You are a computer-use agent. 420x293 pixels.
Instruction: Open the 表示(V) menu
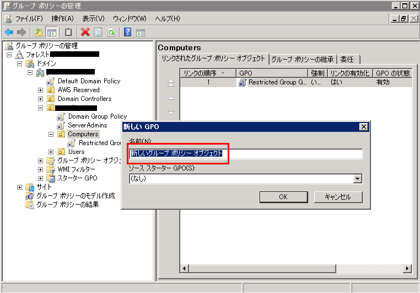pos(93,19)
